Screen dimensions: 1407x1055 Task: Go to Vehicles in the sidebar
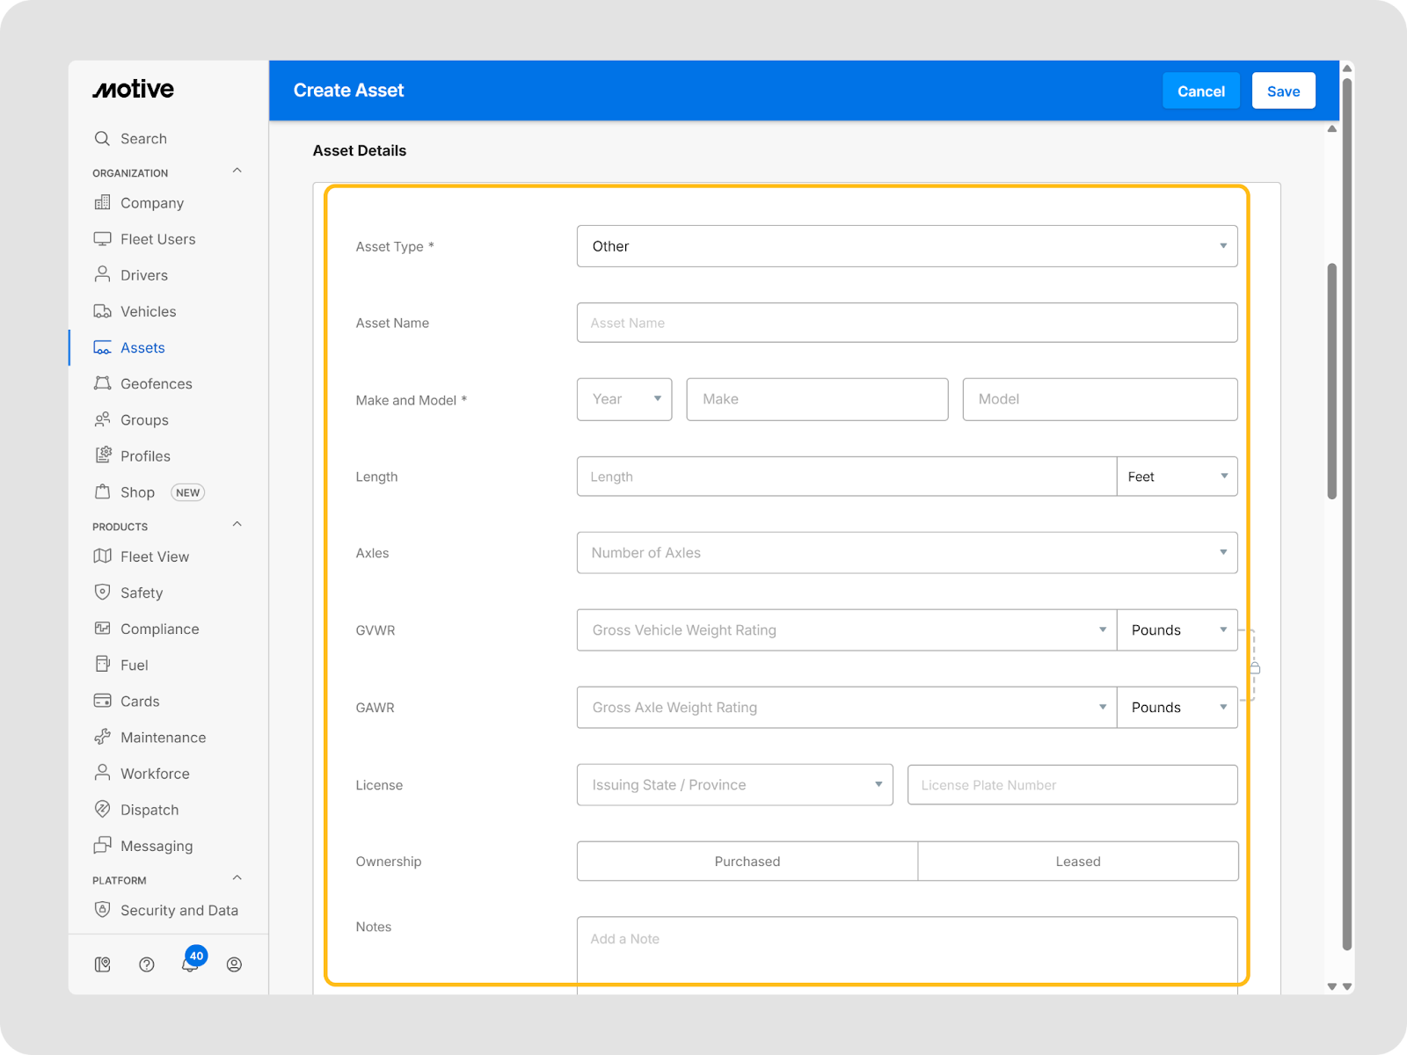(x=148, y=311)
